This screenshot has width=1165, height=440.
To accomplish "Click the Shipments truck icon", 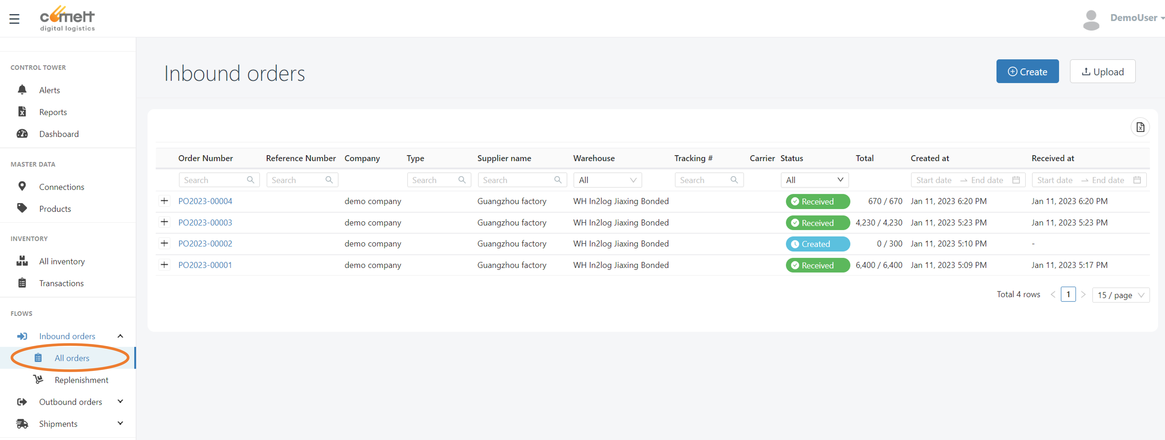I will pos(22,423).
